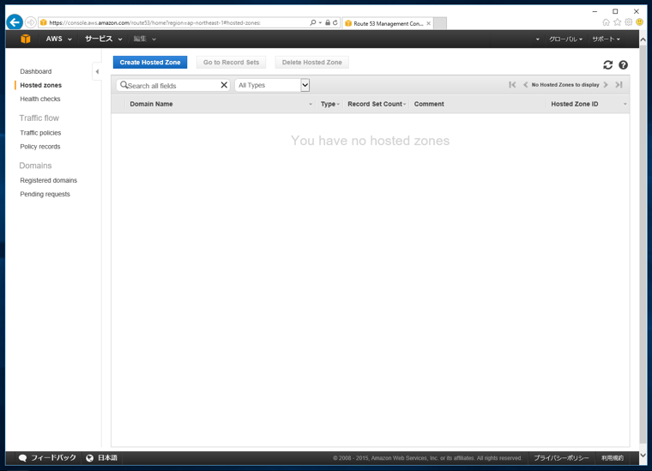The width and height of the screenshot is (652, 471).
Task: Collapse the left navigation pane arrow
Action: pyautogui.click(x=97, y=71)
